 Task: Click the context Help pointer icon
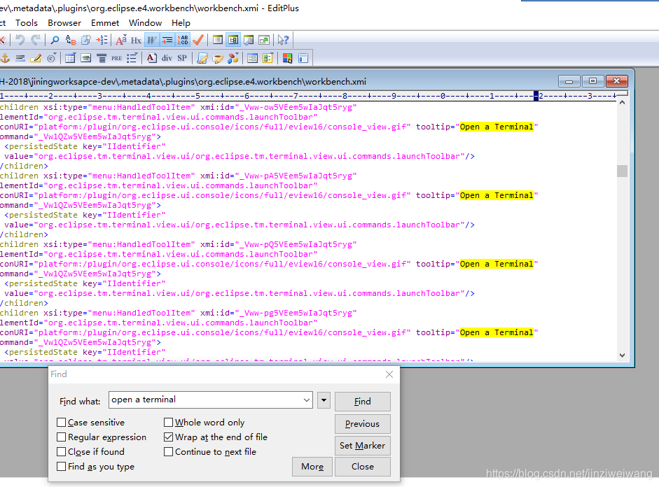coord(283,40)
